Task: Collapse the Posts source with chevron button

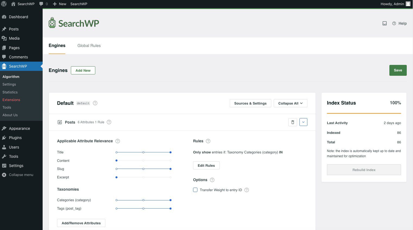Action: pos(303,122)
